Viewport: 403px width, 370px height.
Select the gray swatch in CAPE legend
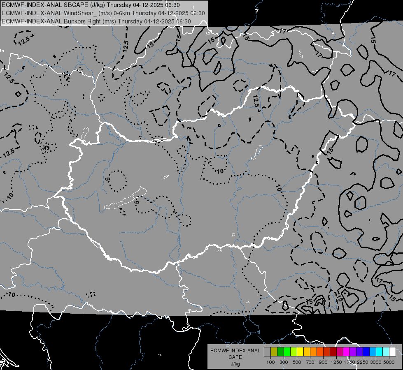pos(267,351)
